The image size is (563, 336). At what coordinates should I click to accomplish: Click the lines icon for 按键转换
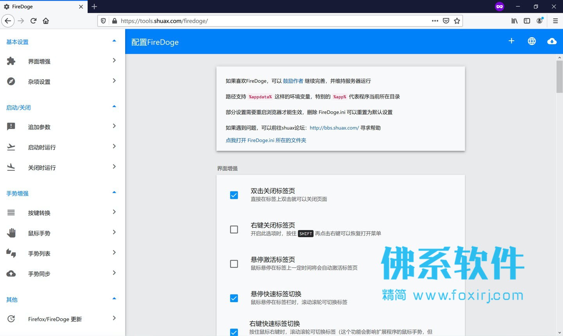click(11, 213)
